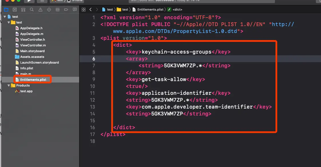Open the Breakpoint navigator
This screenshot has height=167, width=321.
coord(66,9)
